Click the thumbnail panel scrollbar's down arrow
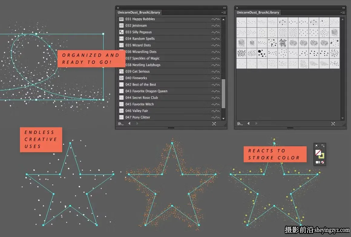351x237 pixels. 343,118
